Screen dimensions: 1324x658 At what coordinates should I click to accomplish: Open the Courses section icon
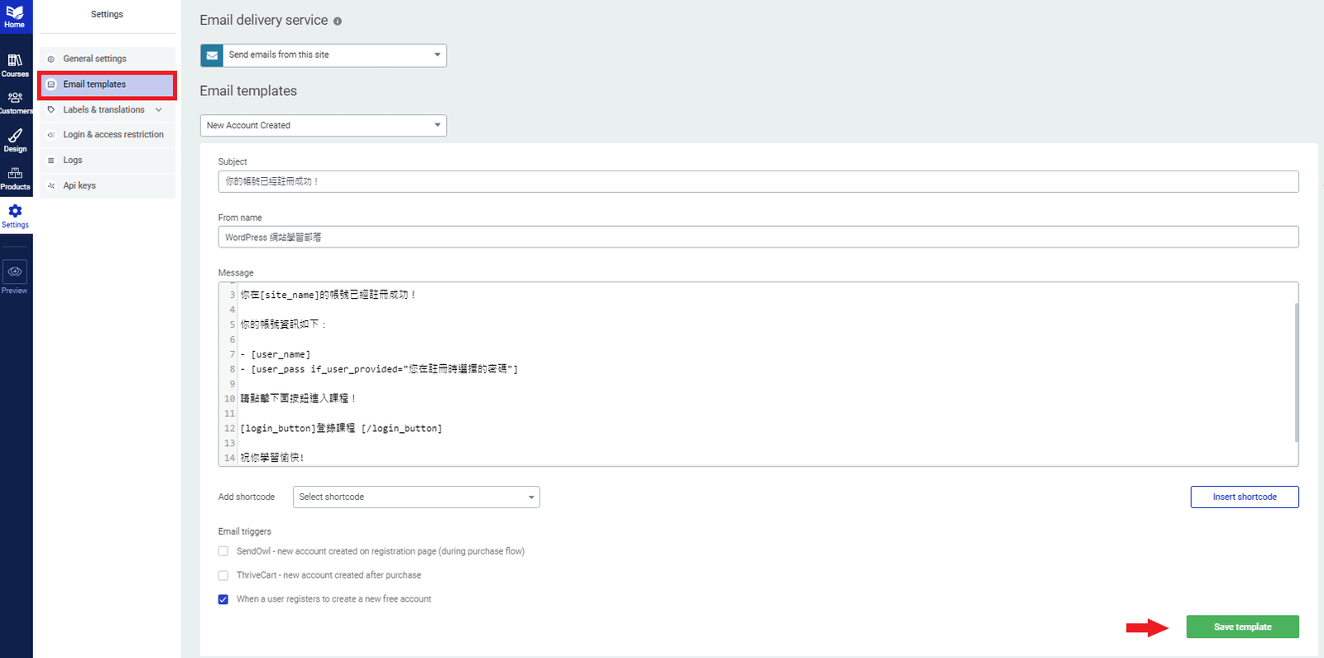pyautogui.click(x=15, y=60)
